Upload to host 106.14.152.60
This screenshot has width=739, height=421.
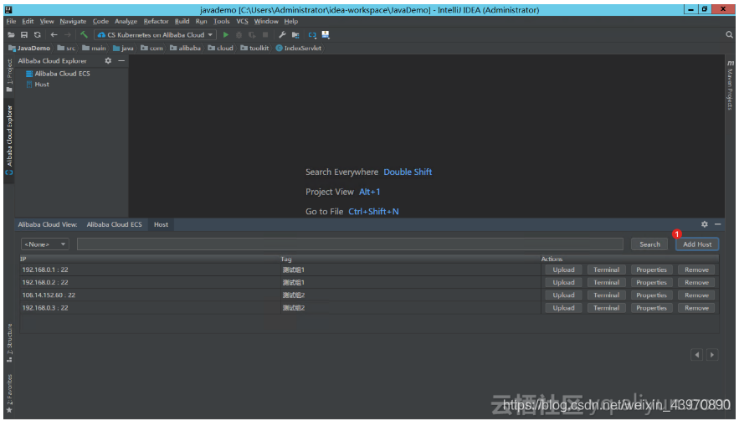click(563, 295)
